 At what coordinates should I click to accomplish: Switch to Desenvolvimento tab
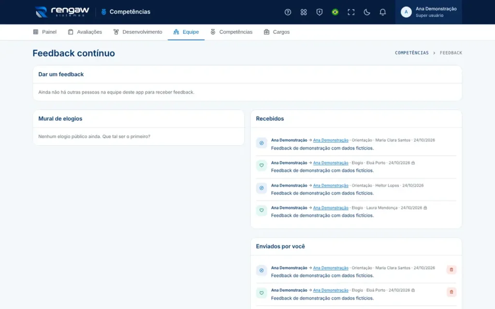[138, 32]
